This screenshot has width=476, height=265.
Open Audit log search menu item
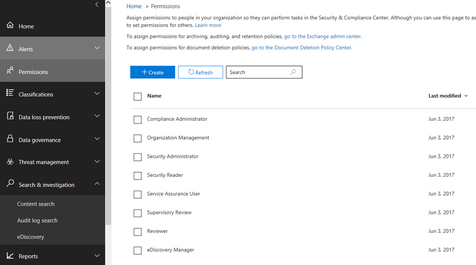37,220
